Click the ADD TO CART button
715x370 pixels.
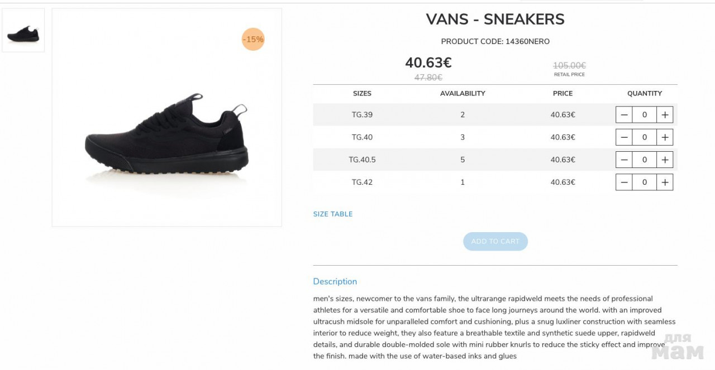[x=495, y=242]
